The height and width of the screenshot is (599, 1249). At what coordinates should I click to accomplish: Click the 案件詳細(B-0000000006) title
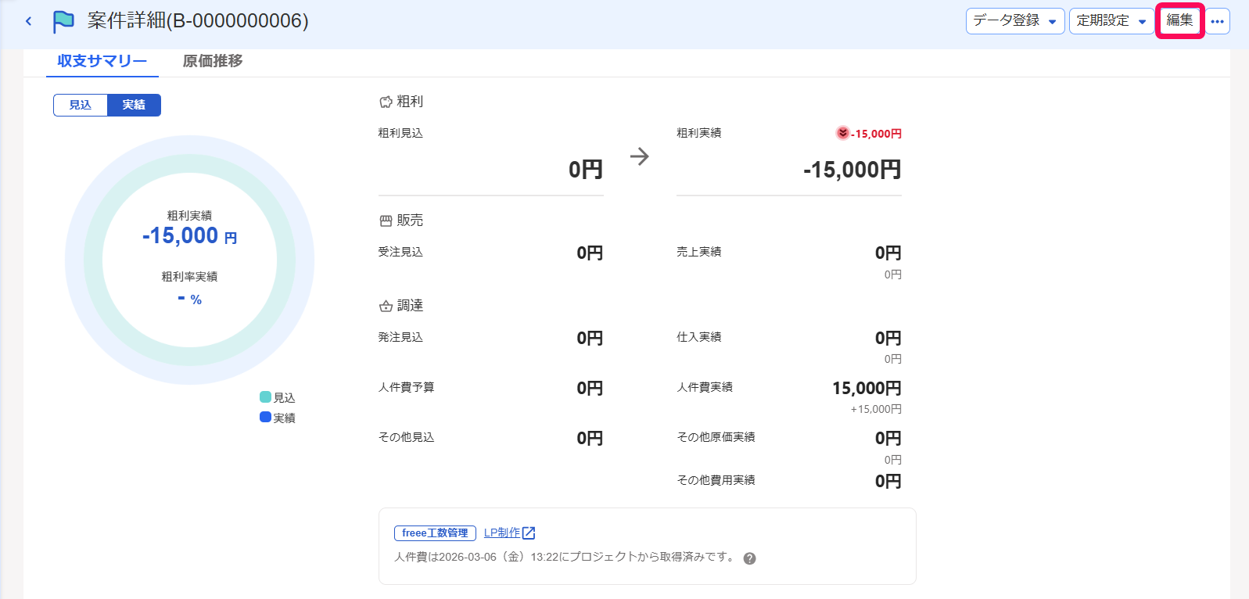(198, 21)
